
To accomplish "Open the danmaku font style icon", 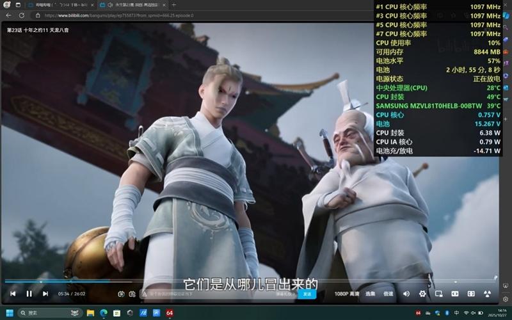I will point(145,294).
